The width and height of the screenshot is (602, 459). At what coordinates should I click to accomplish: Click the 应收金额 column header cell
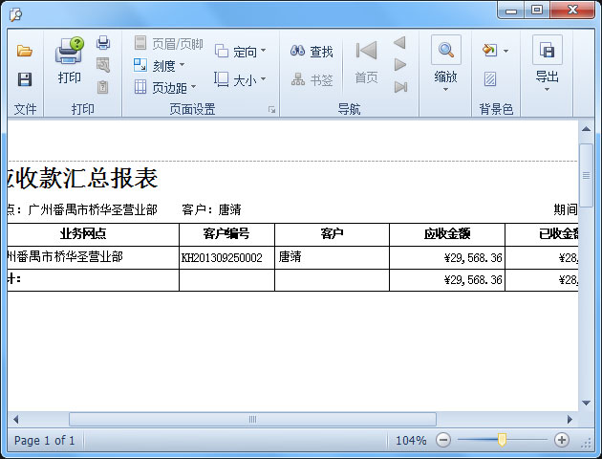(446, 234)
